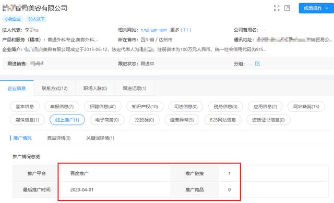
Task: Select the 网站备案(13) pill
Action: coord(306,107)
